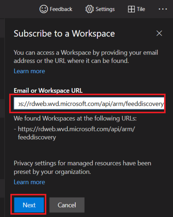This screenshot has width=173, height=217.
Task: Click the Email or Workspace URL label
Action: click(48, 91)
